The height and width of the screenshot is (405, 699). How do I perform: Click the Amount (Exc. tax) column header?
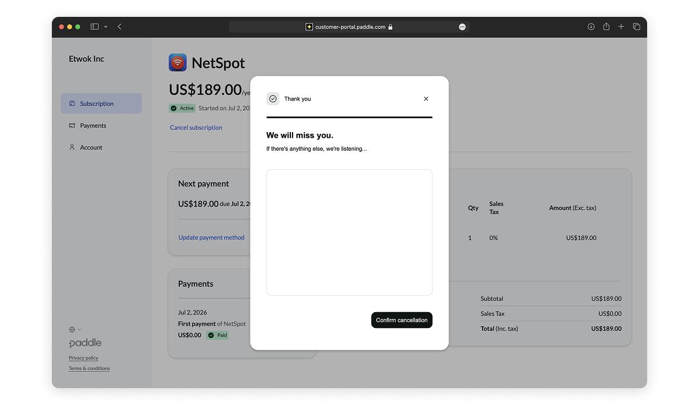pos(573,208)
